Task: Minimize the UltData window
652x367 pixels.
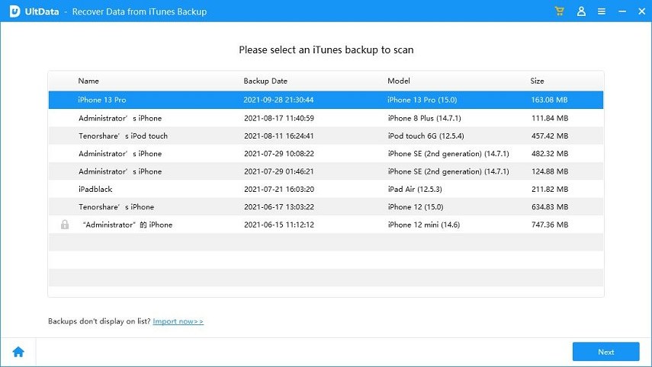Action: 620,11
